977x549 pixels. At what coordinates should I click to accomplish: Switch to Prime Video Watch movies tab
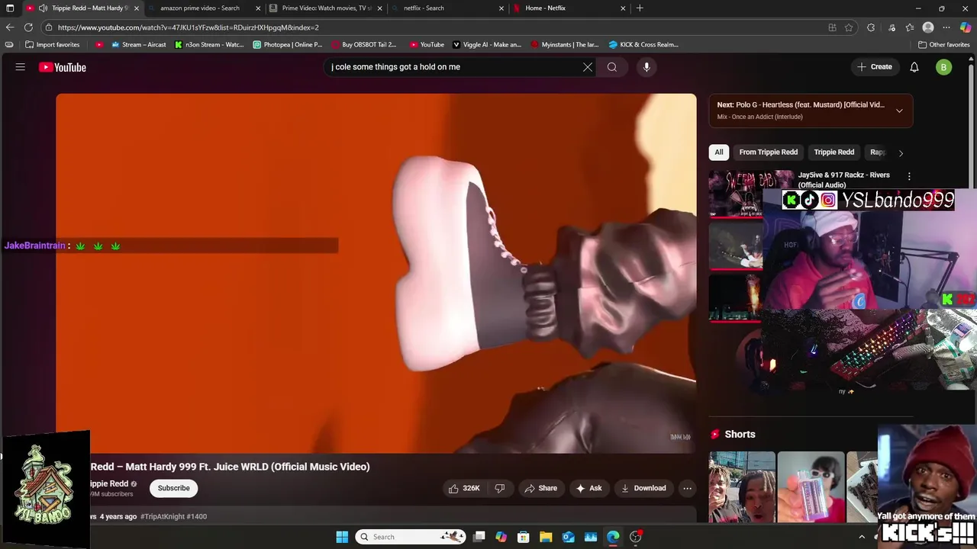point(327,8)
